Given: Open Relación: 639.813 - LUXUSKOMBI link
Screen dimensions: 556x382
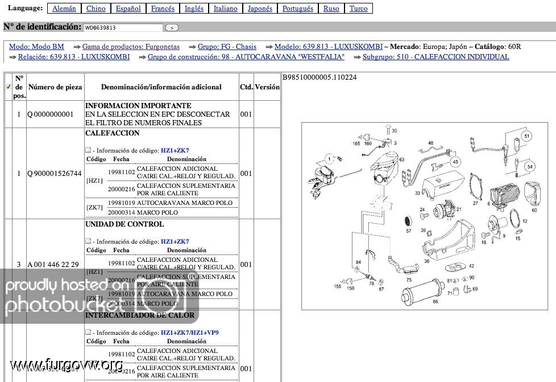Looking at the screenshot, I should coord(74,57).
